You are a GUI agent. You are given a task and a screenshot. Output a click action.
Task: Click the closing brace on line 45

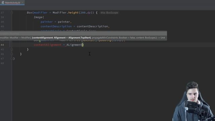[x=28, y=49]
